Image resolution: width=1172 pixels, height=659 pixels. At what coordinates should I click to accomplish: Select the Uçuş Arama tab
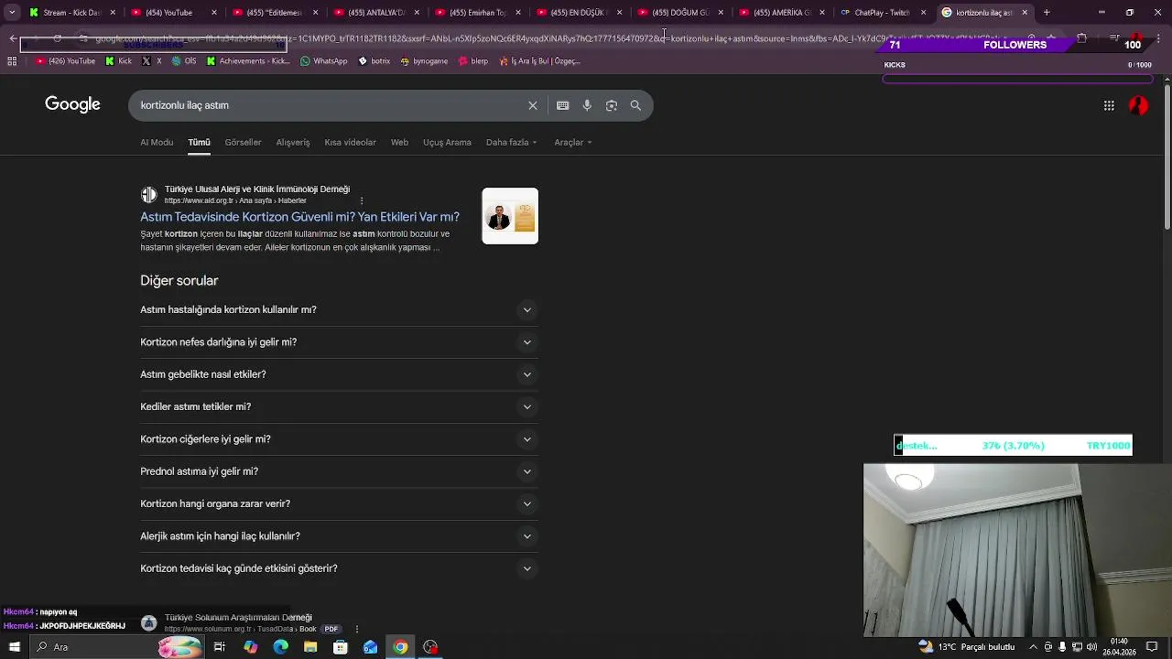coord(447,143)
